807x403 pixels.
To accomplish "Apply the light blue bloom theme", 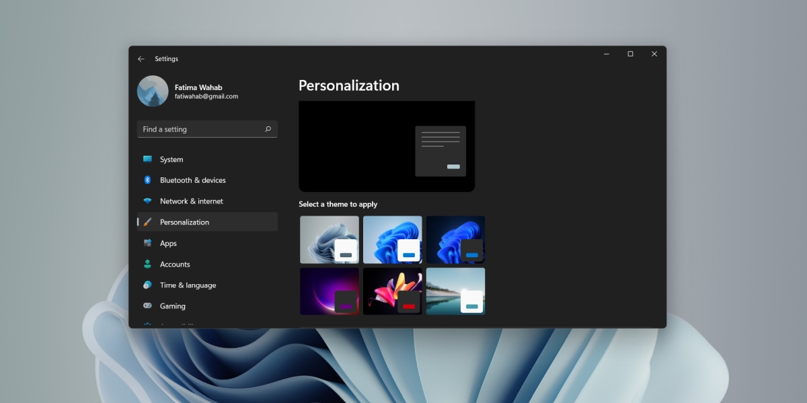I will tap(393, 240).
